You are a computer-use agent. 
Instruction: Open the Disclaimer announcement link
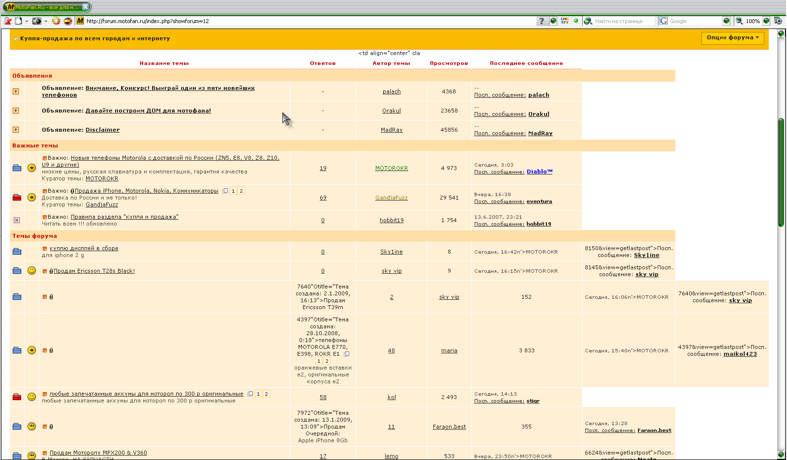tap(102, 130)
